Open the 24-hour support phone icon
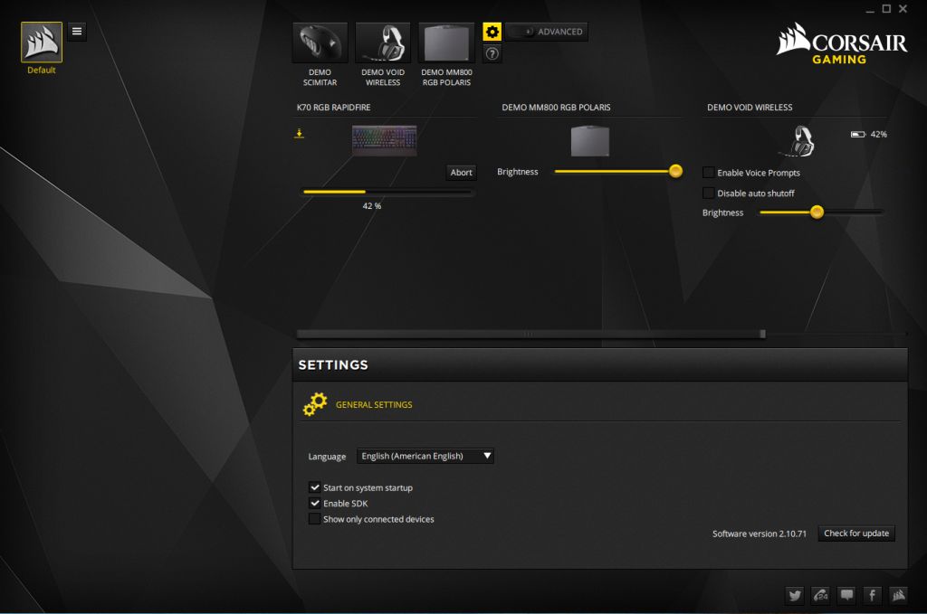The height and width of the screenshot is (614, 927). (821, 595)
